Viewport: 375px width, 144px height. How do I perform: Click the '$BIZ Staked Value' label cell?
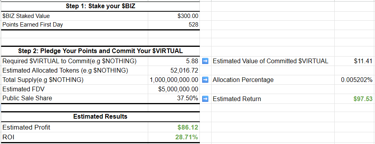click(74, 16)
